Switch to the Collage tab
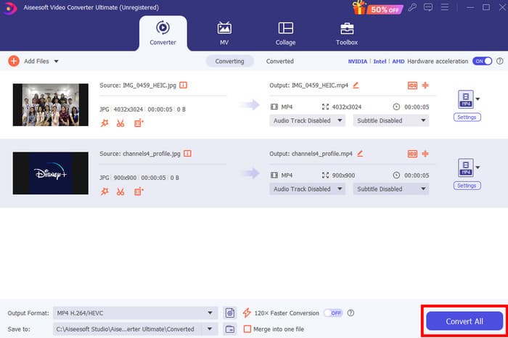This screenshot has height=338, width=508. tap(285, 33)
